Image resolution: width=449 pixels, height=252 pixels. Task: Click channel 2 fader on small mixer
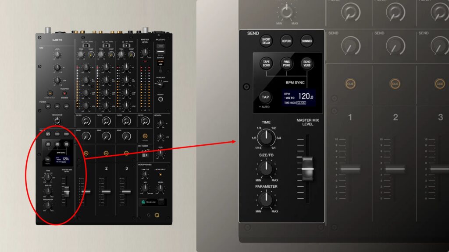106,192
